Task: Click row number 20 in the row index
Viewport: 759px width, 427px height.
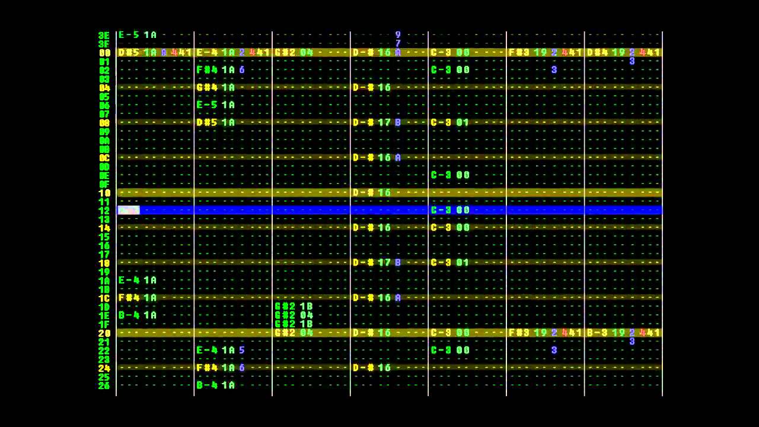Action: click(104, 333)
